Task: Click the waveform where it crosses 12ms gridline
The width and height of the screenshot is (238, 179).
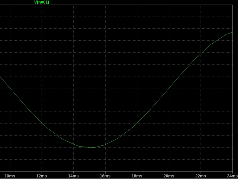Action: [x=42, y=123]
